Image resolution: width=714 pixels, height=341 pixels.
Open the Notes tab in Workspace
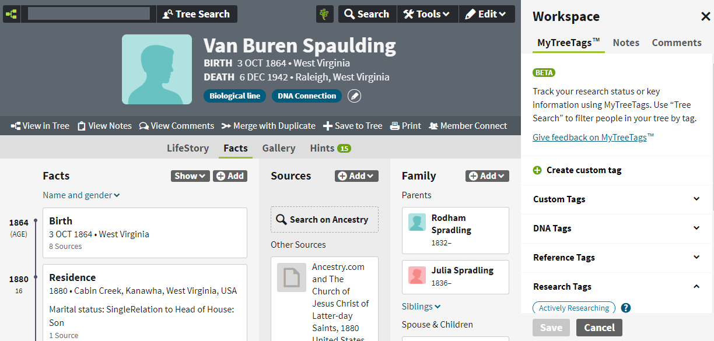coord(626,43)
